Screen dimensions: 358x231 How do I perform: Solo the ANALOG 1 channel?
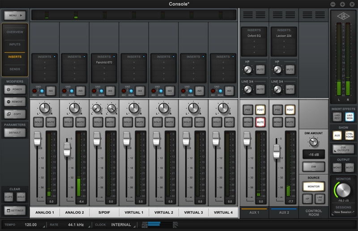click(38, 122)
